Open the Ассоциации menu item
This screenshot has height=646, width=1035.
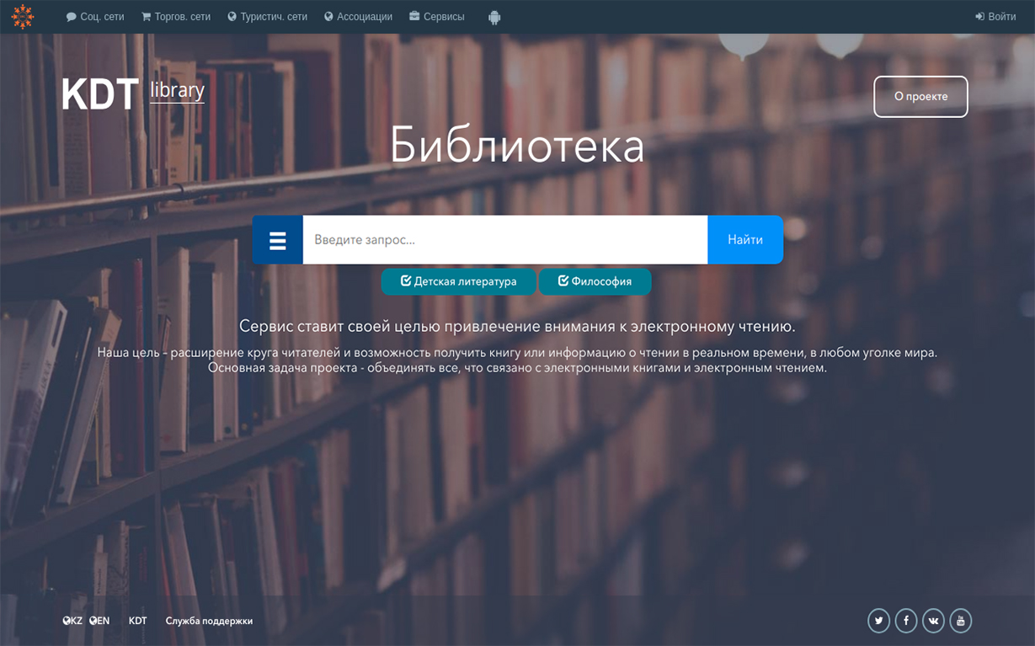click(x=358, y=17)
